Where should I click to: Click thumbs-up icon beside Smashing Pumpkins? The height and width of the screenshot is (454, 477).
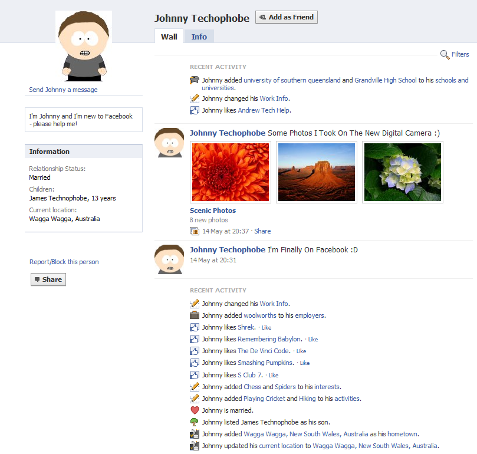click(x=195, y=363)
